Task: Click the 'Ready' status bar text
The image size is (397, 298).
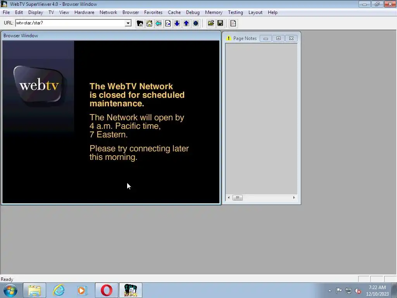Action: tap(7, 279)
